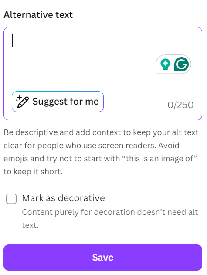Place cursor at text caret in alt box

coord(12,41)
